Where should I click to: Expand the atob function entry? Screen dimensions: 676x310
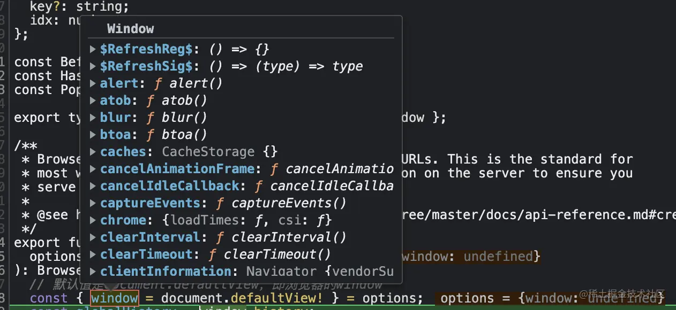(x=94, y=101)
